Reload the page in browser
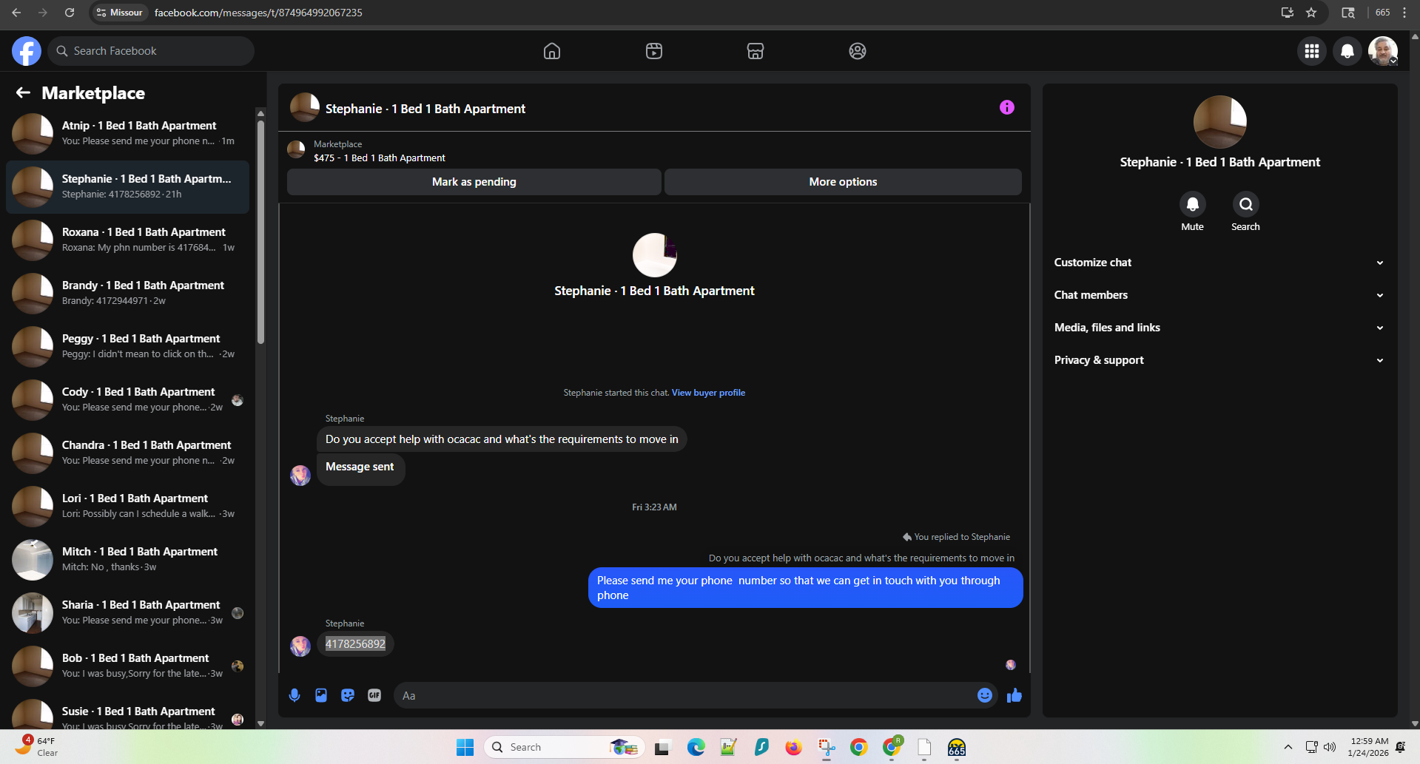The image size is (1420, 764). coord(70,13)
